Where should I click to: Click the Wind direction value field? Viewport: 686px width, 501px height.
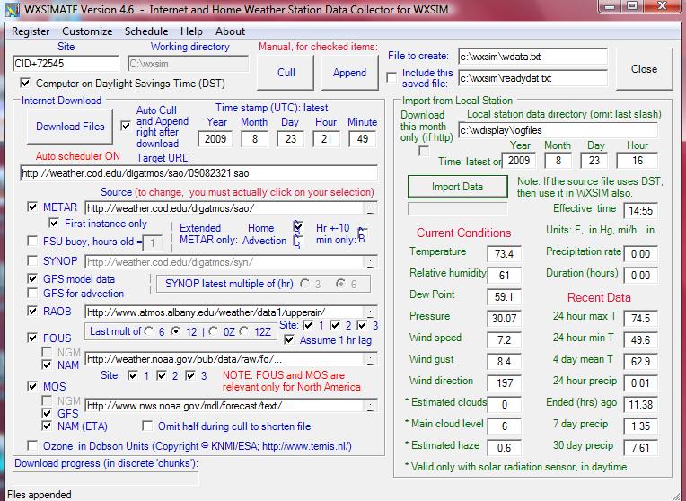coord(504,382)
